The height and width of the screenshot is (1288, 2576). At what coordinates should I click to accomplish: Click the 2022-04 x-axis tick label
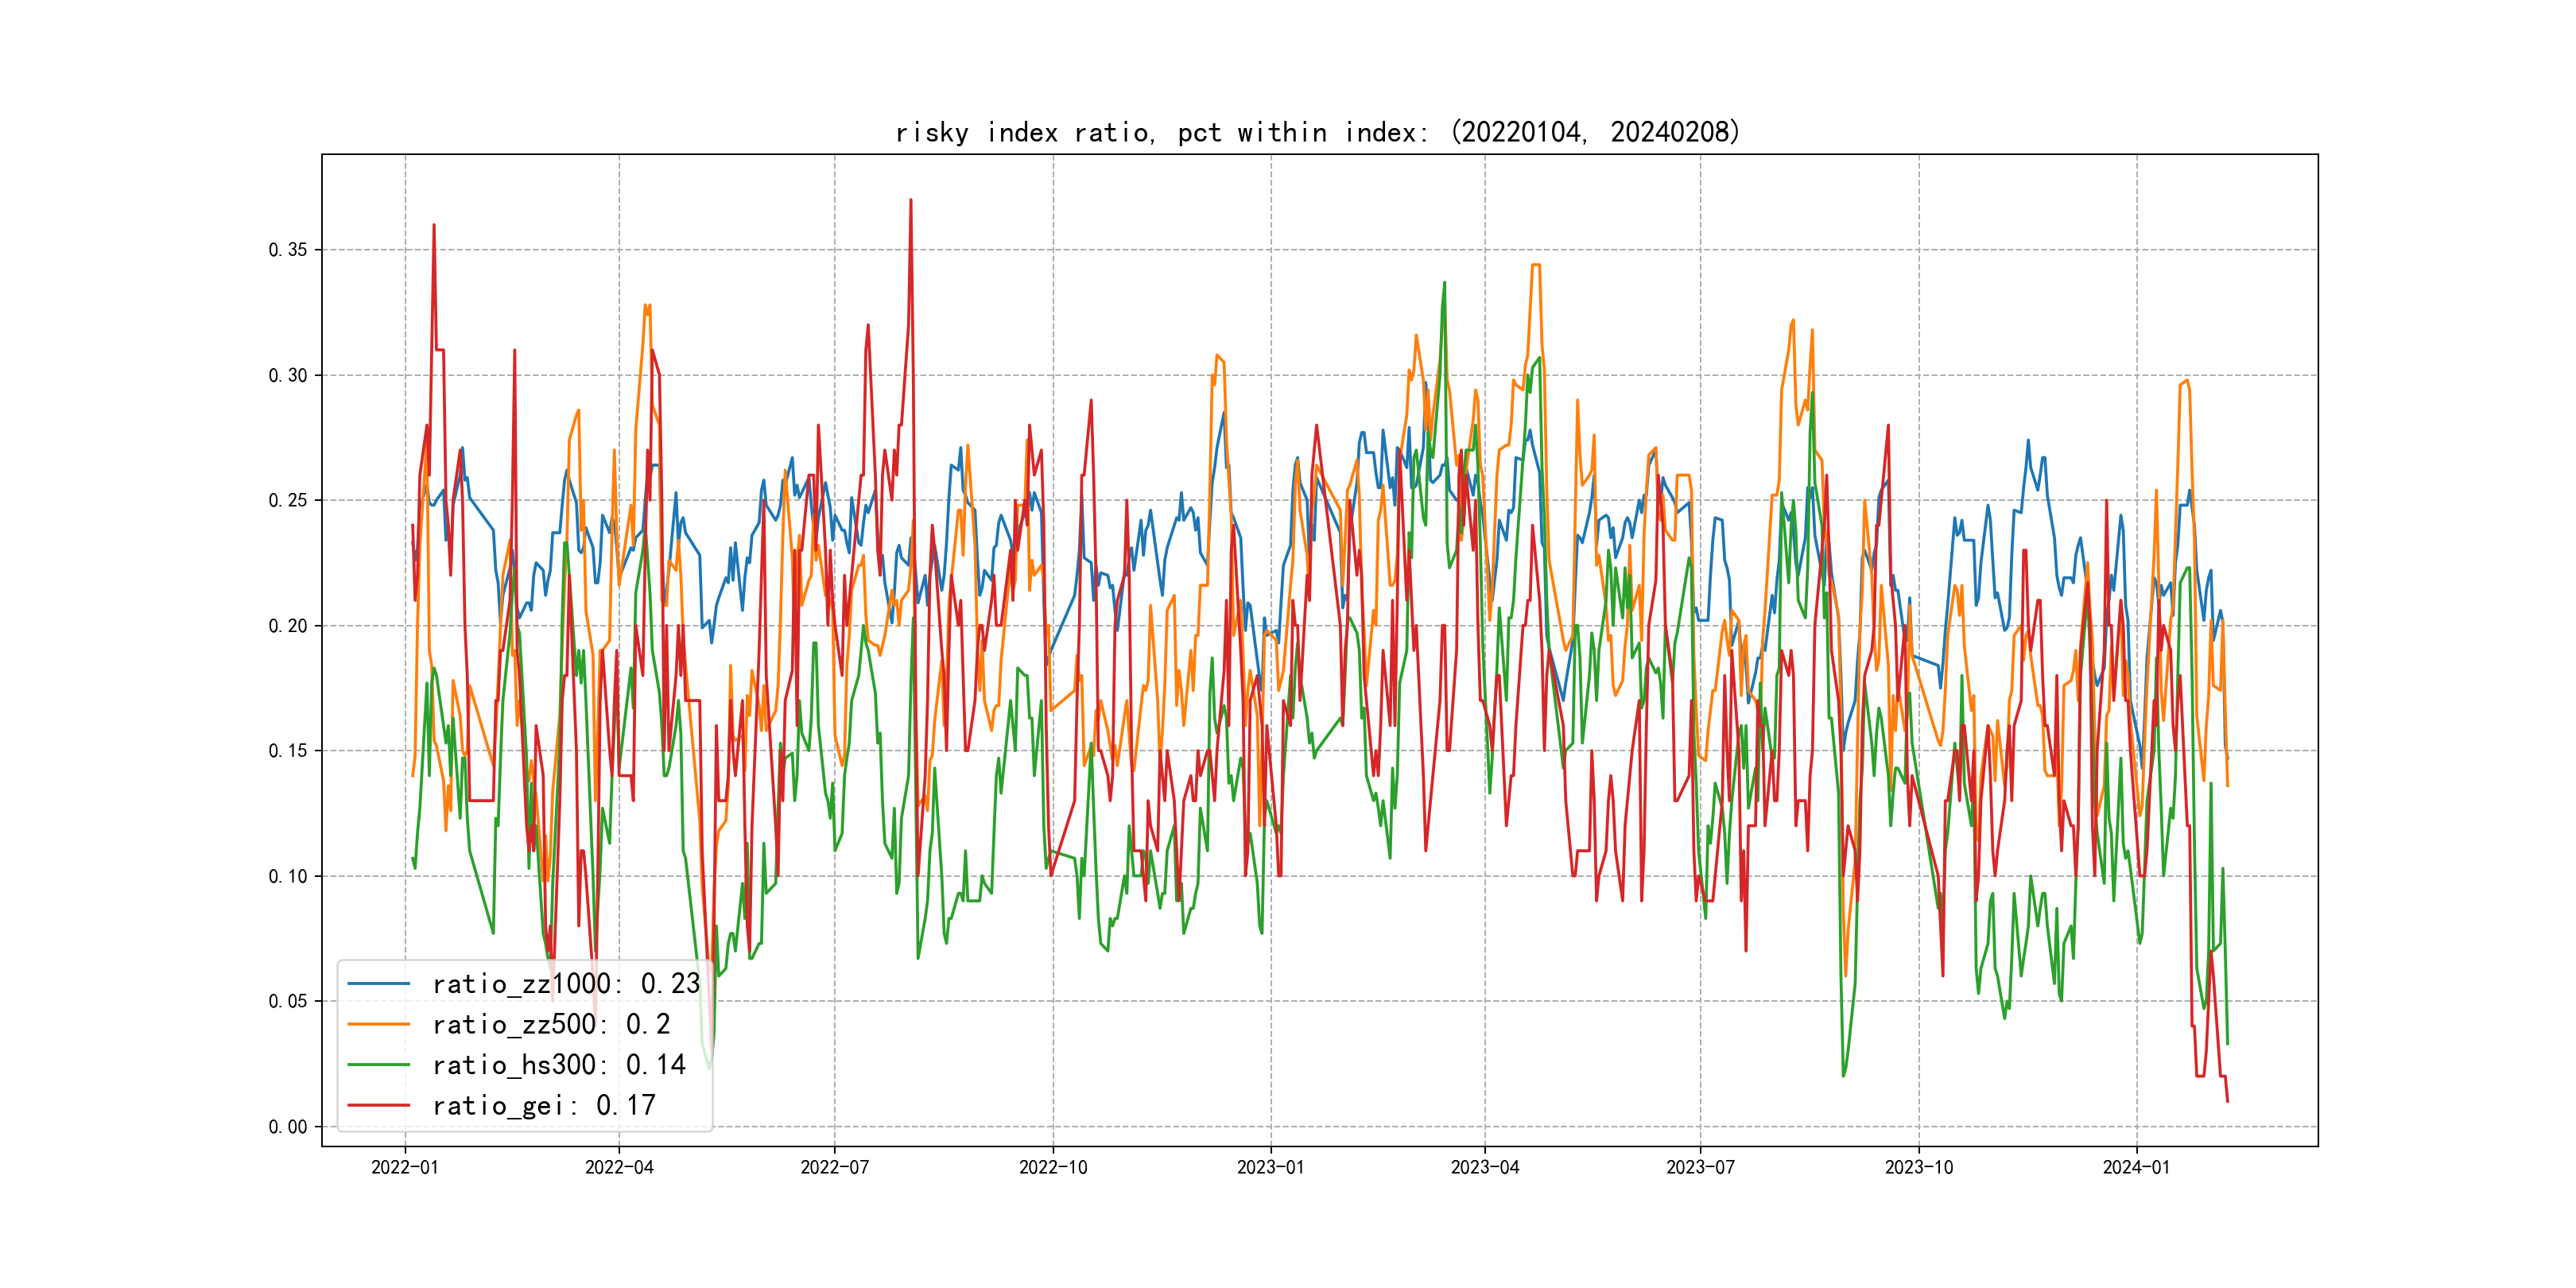point(619,1167)
